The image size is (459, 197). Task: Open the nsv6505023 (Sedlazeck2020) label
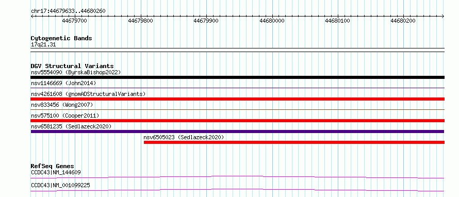click(x=184, y=137)
